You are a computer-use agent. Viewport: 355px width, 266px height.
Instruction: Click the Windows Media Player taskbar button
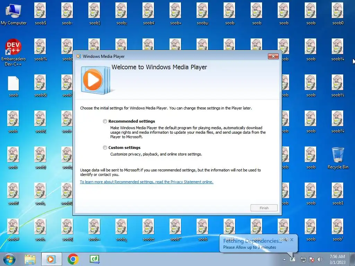[x=51, y=259]
